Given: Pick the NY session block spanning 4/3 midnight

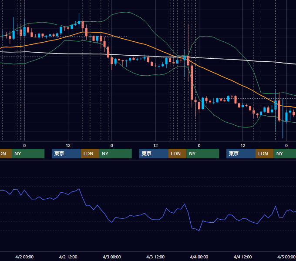Looking at the screenshot, I should 115,154.
